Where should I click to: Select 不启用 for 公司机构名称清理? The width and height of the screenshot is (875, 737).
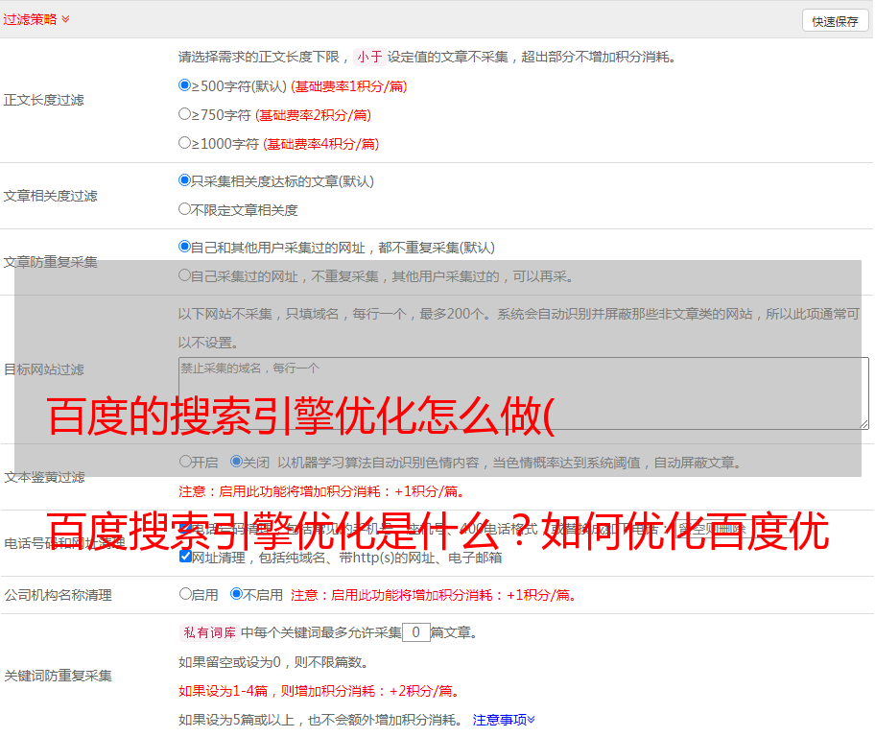click(x=236, y=594)
